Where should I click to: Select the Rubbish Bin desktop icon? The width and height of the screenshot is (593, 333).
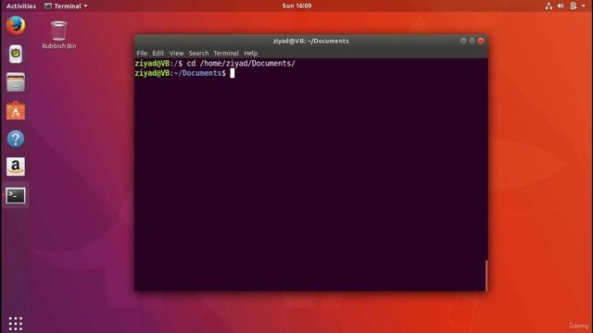coord(58,35)
